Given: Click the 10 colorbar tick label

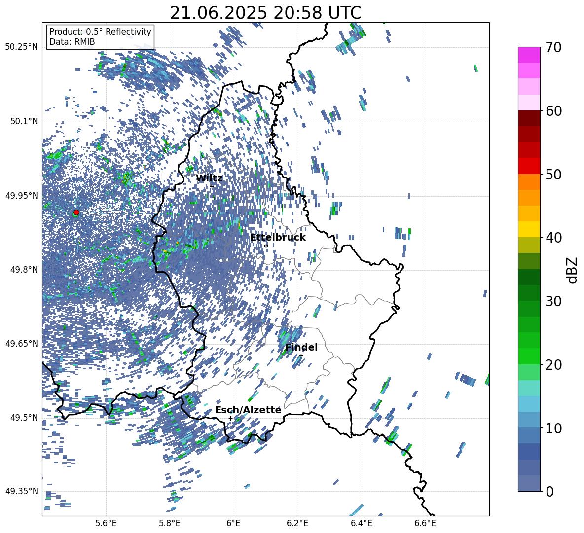Looking at the screenshot, I should click(553, 428).
